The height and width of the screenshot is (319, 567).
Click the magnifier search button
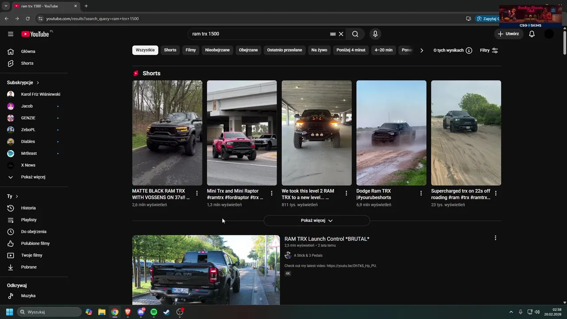[x=355, y=34]
